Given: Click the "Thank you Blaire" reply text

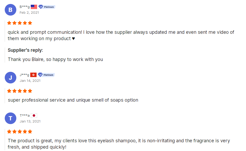Looking at the screenshot, I should coord(55,59).
